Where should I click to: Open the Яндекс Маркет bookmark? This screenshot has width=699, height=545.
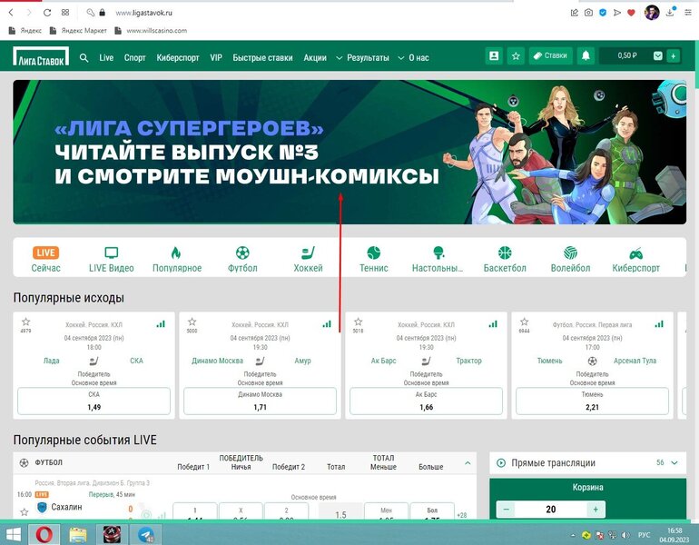[78, 31]
